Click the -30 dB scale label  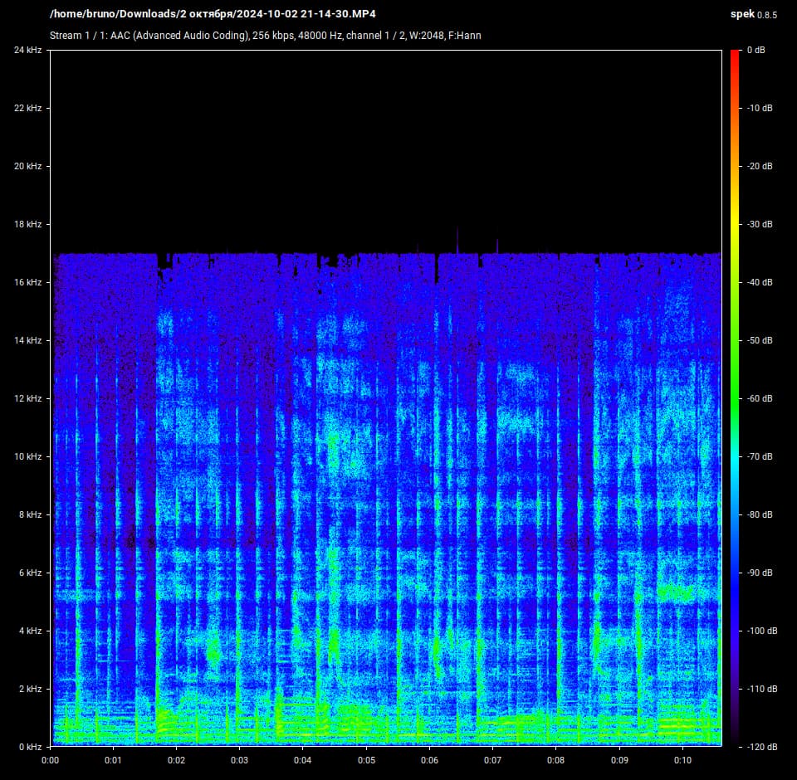point(759,224)
